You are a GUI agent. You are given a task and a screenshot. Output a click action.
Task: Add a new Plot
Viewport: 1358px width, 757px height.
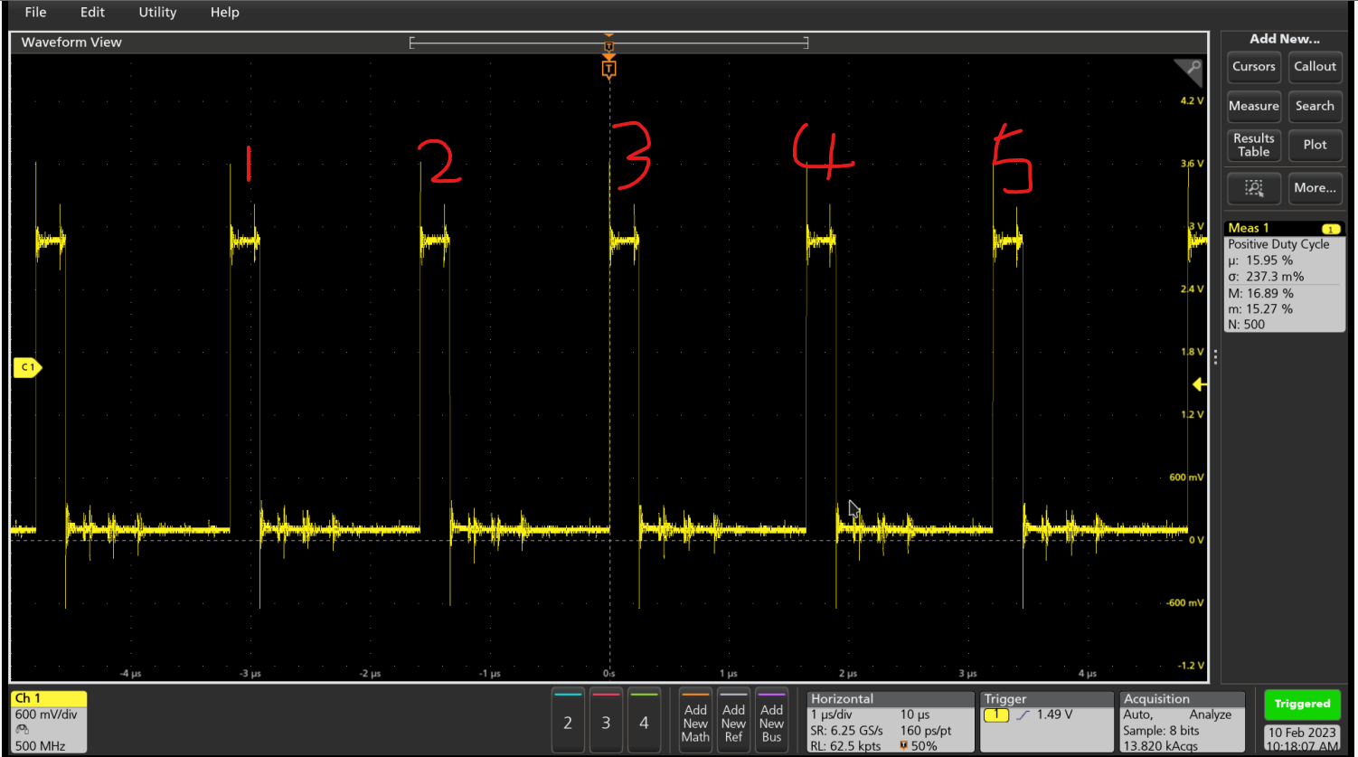[1315, 145]
